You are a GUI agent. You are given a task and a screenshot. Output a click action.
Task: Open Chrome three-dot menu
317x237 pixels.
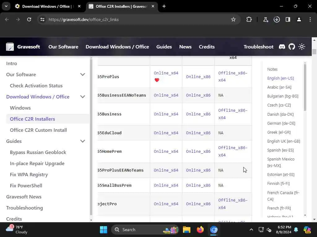(310, 19)
